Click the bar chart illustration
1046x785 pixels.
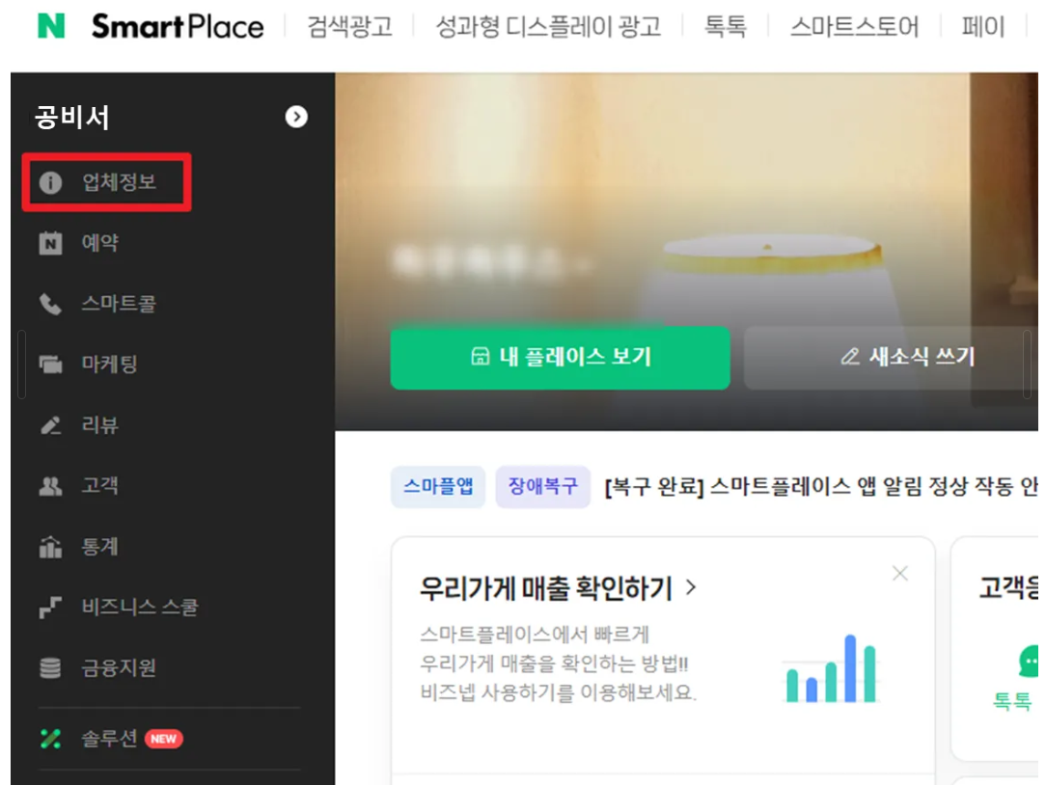tap(831, 668)
